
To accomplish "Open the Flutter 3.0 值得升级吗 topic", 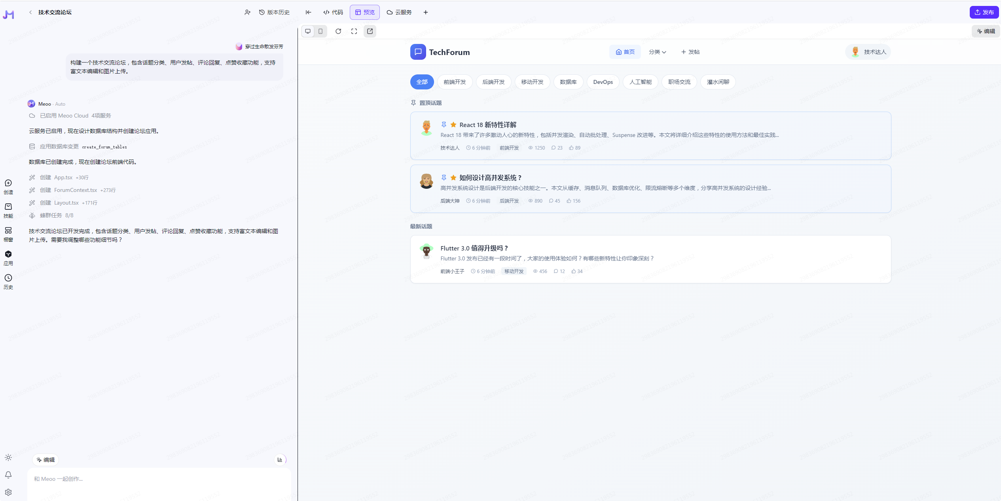I will [x=474, y=248].
